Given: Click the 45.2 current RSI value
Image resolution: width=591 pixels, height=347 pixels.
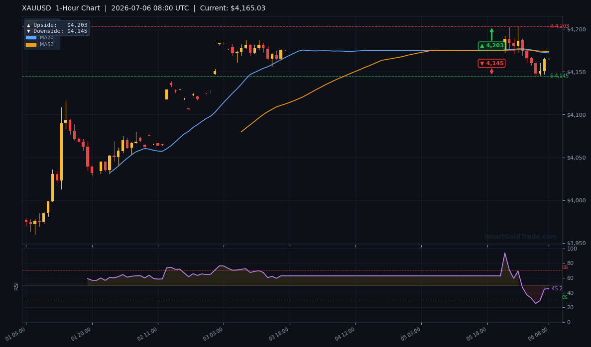Looking at the screenshot, I should click(x=557, y=289).
